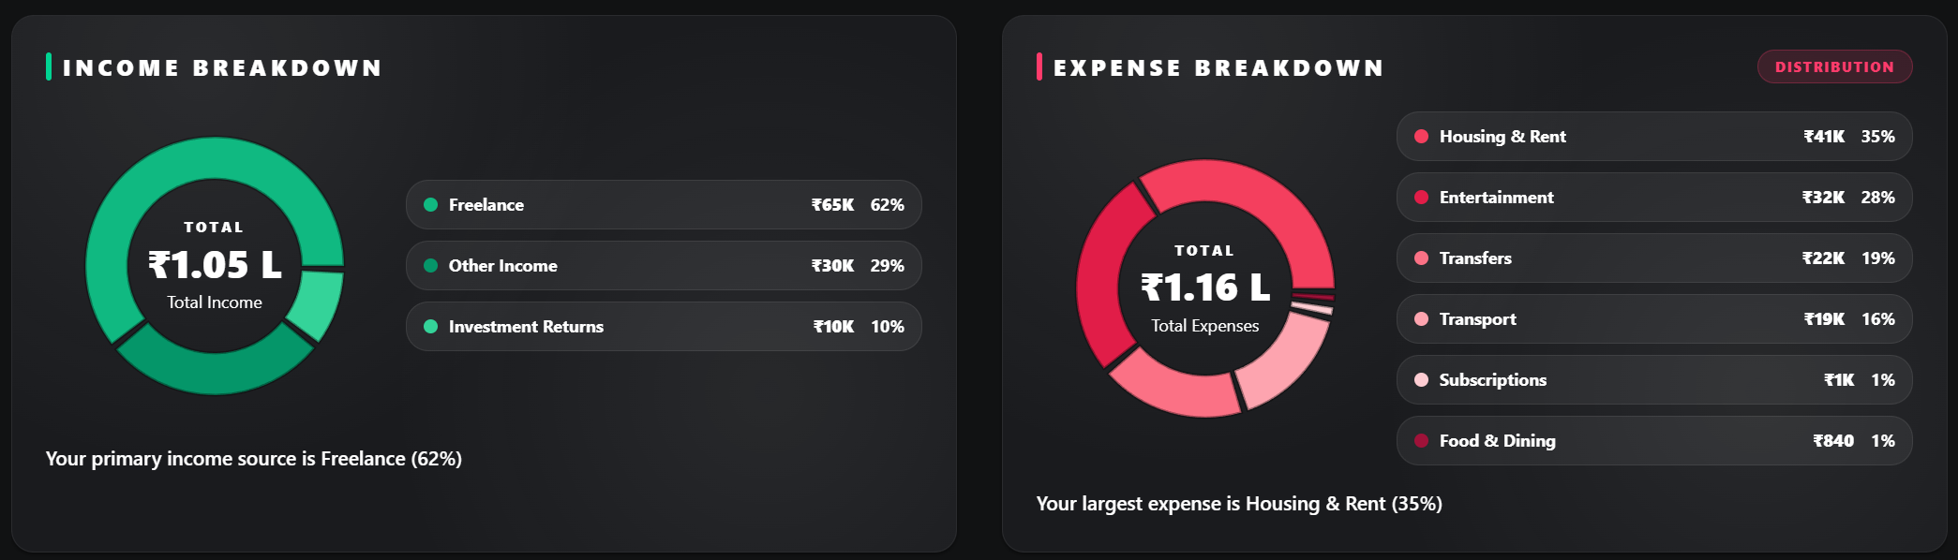
Task: Click the ₹1.16 L total expenses donut center
Action: point(1205,288)
